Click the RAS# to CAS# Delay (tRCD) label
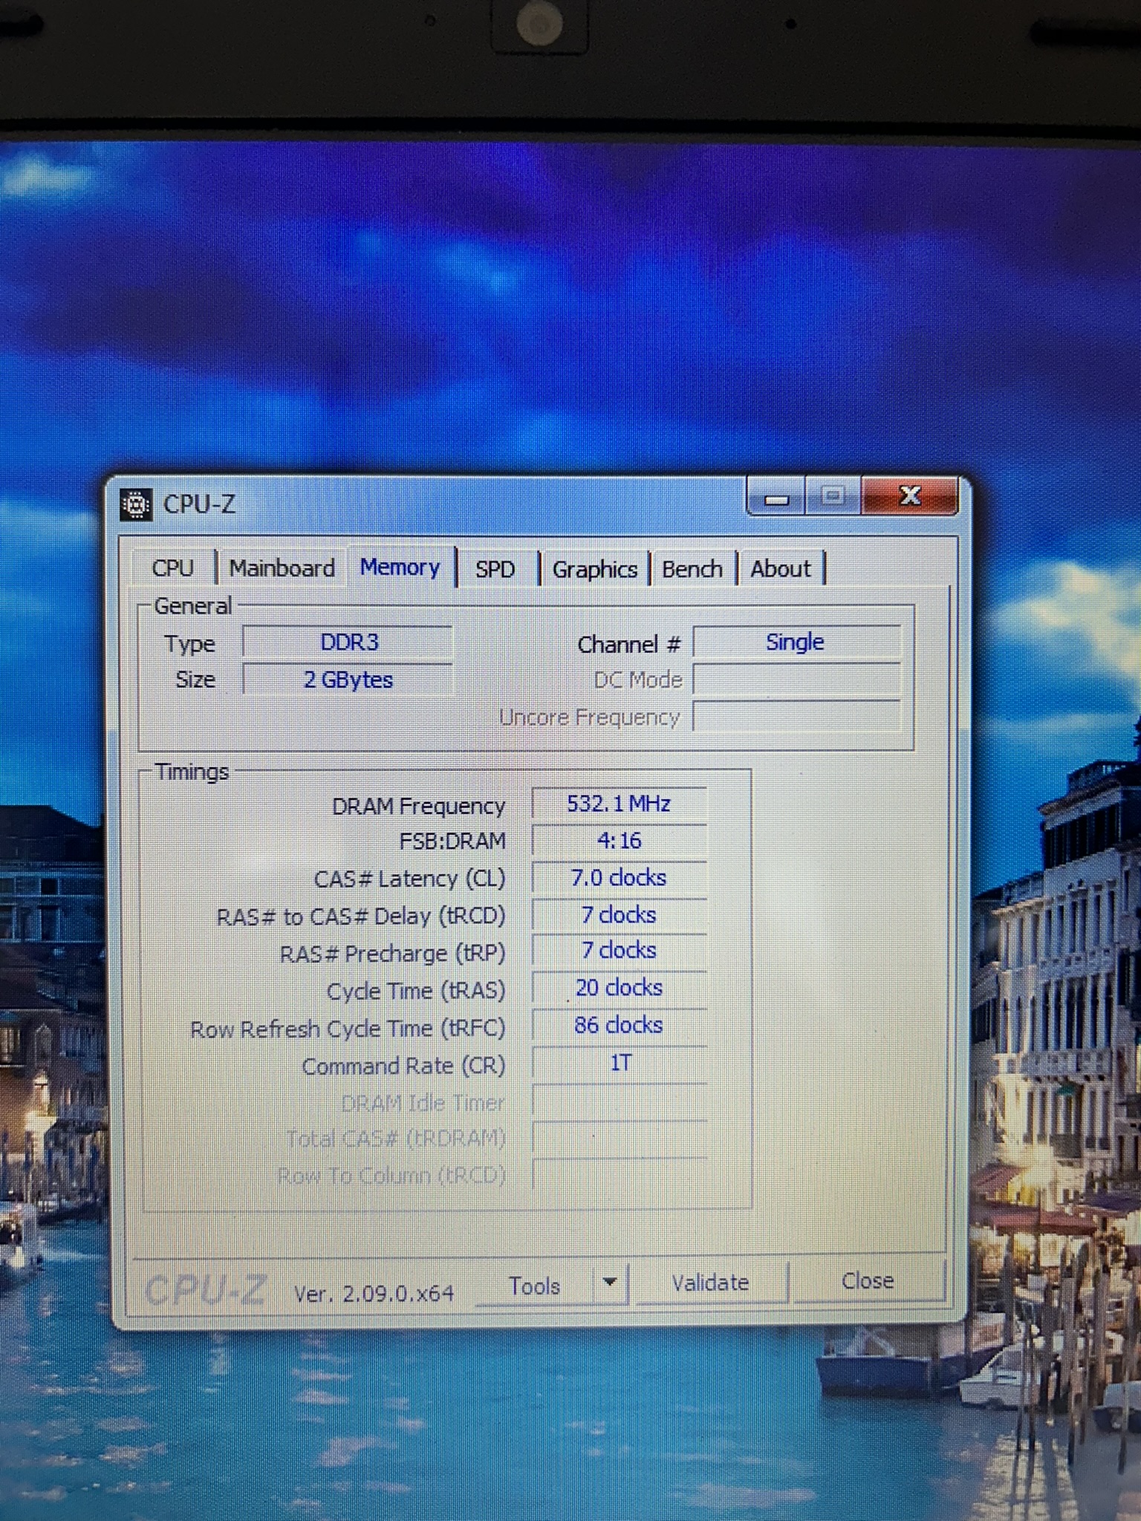This screenshot has height=1521, width=1141. (x=361, y=917)
